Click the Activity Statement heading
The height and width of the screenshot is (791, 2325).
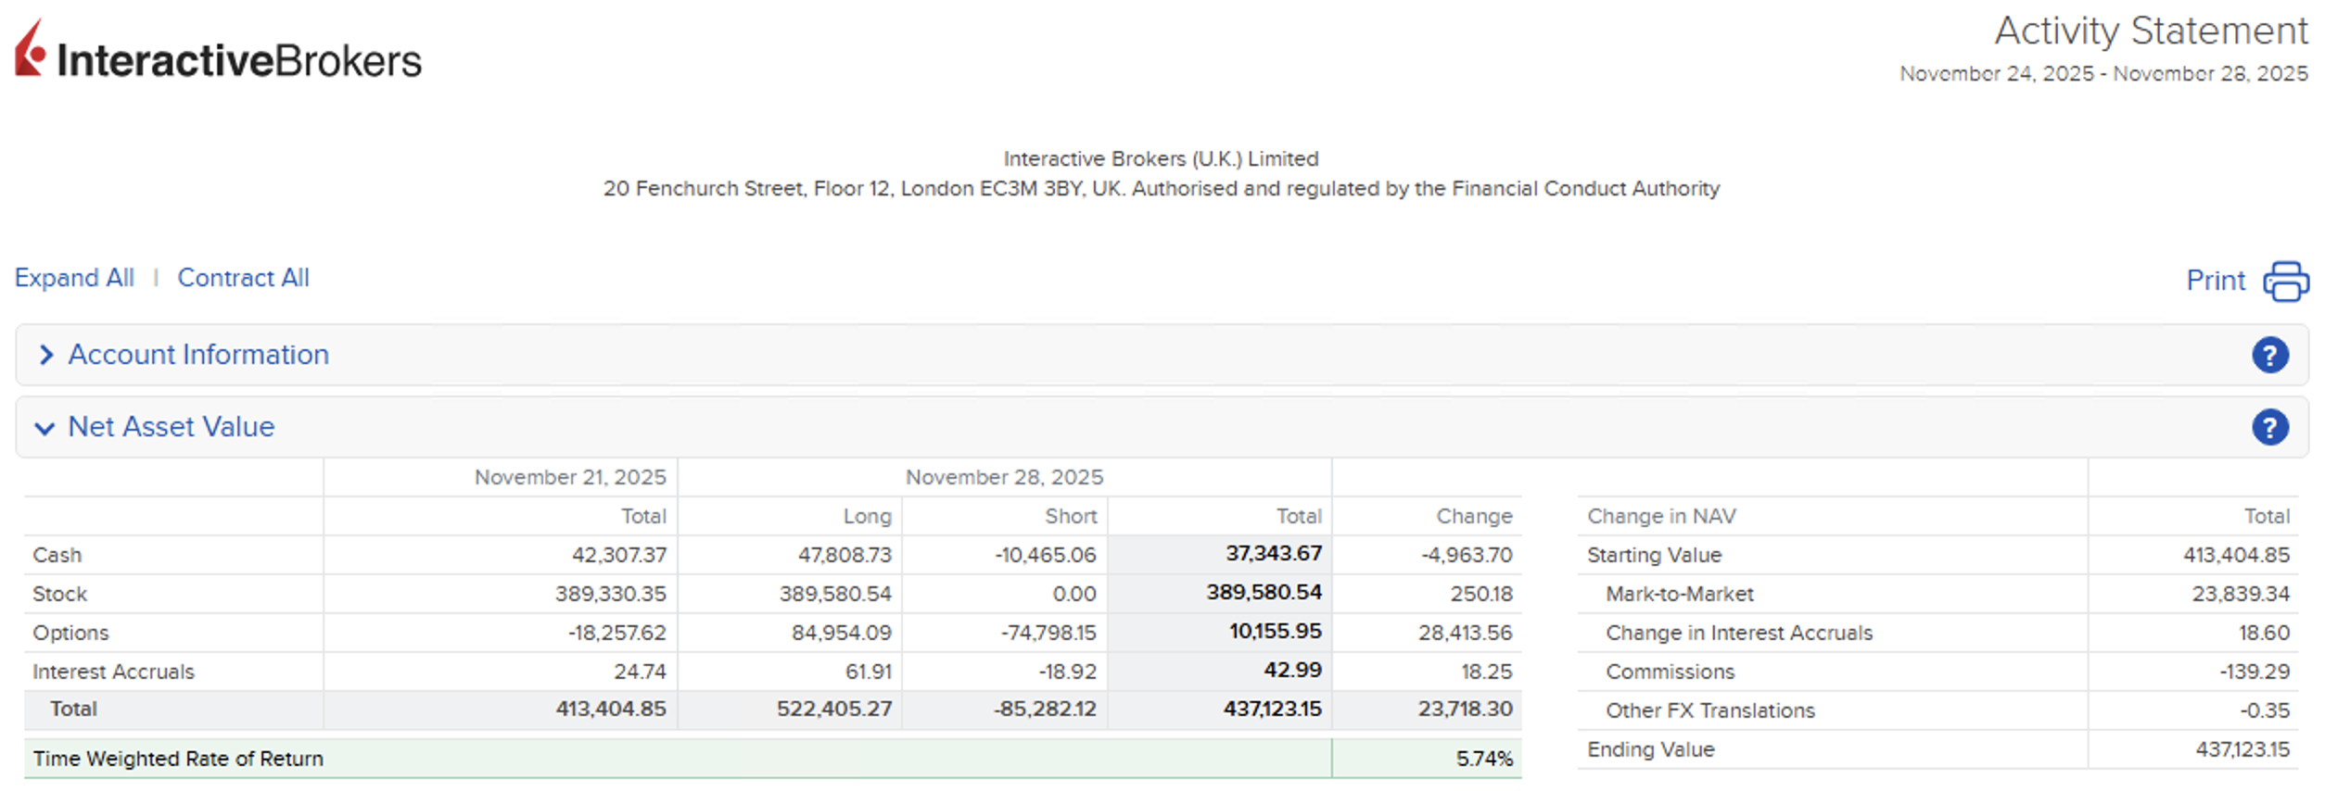pos(2150,31)
